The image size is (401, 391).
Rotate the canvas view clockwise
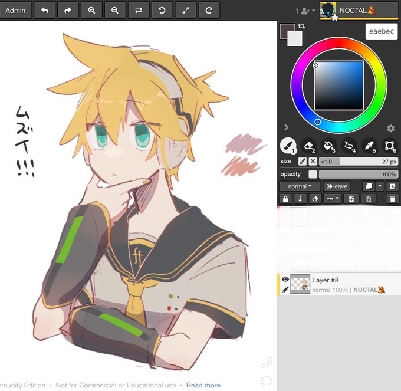pyautogui.click(x=209, y=11)
